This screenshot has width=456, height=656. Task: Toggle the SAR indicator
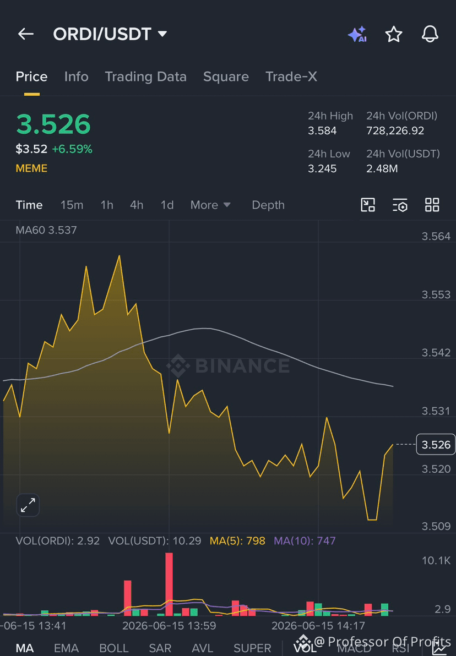160,648
